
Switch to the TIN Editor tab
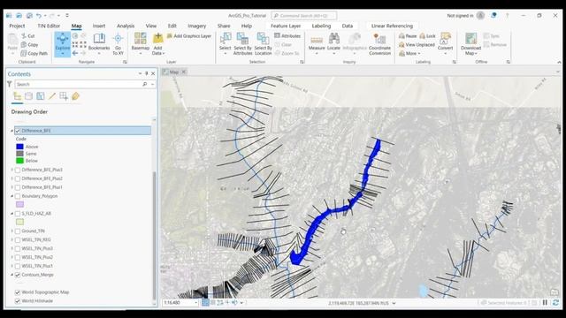click(x=49, y=26)
